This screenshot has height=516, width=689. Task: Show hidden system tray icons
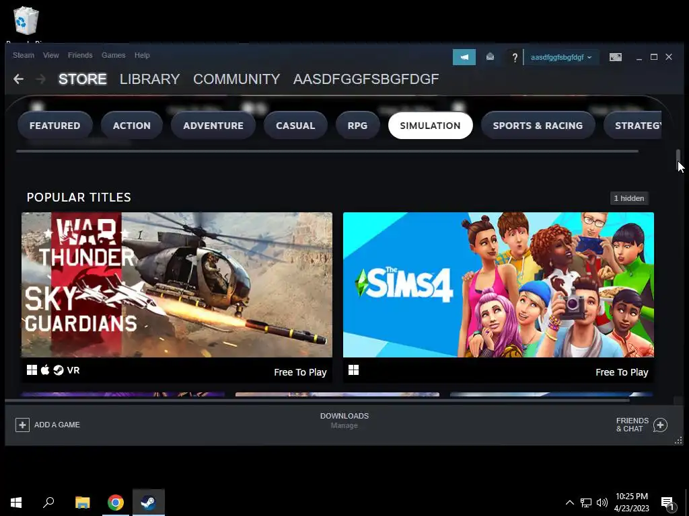coord(569,503)
